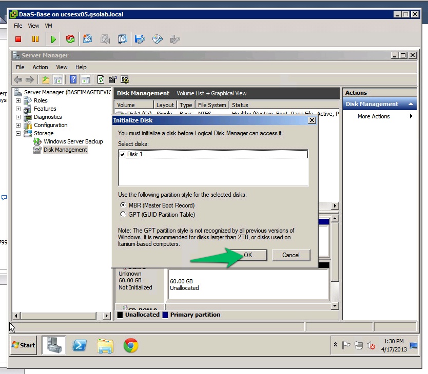
Task: Click the blue Help icon in toolbar
Action: coord(73,79)
